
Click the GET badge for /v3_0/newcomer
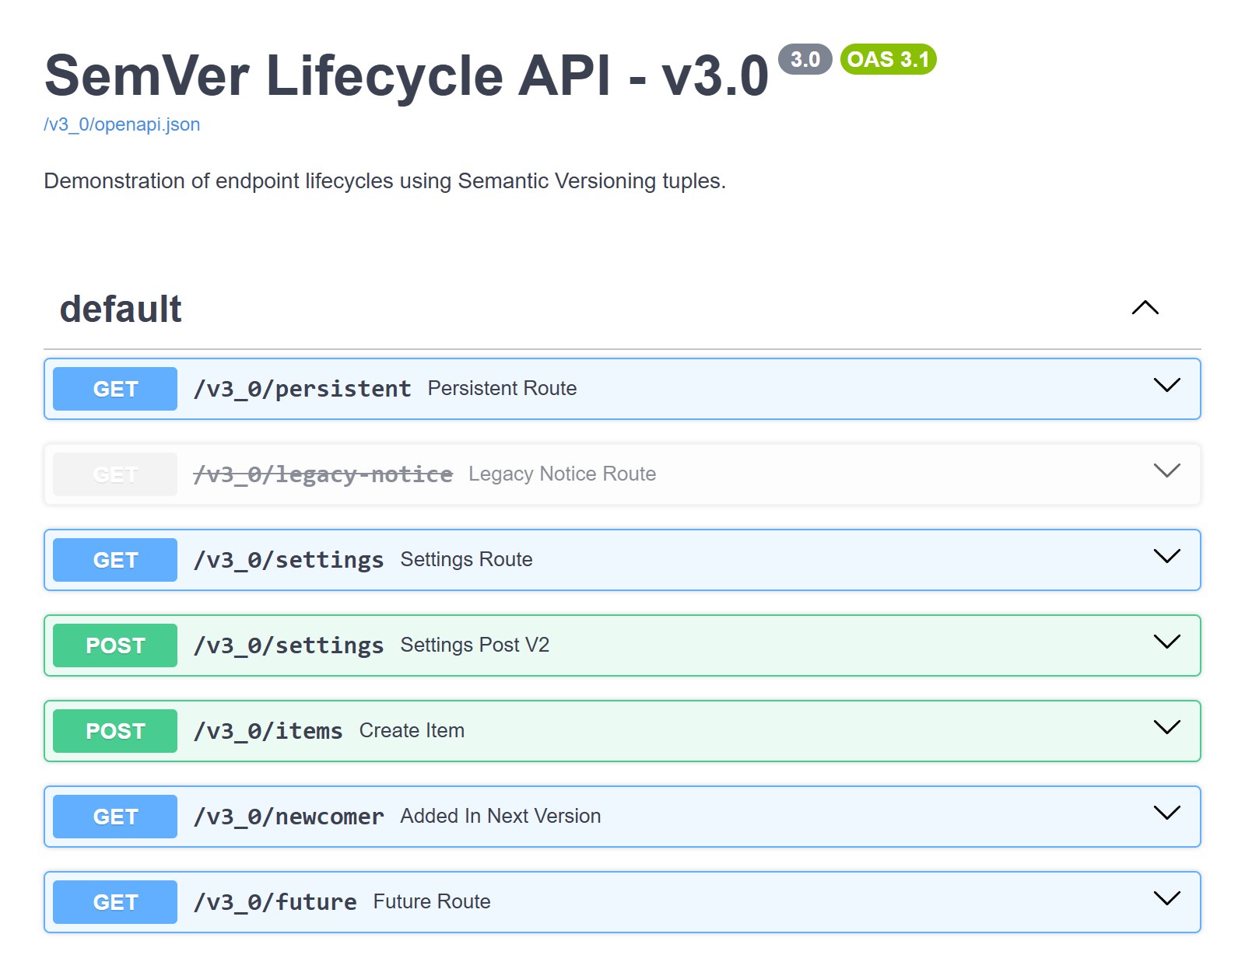point(115,817)
